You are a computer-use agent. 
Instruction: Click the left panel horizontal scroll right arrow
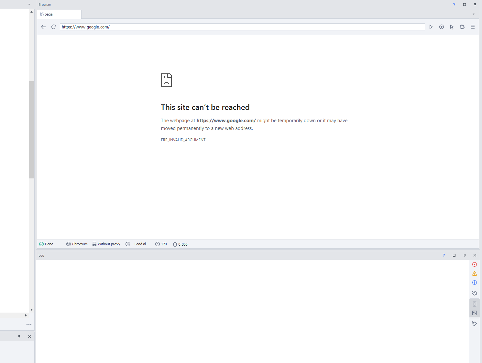(x=26, y=315)
